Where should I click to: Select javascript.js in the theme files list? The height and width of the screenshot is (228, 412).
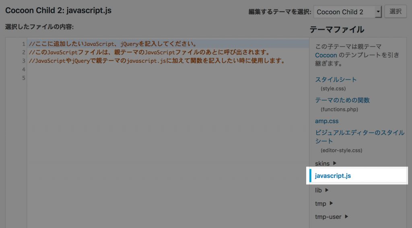tap(333, 176)
